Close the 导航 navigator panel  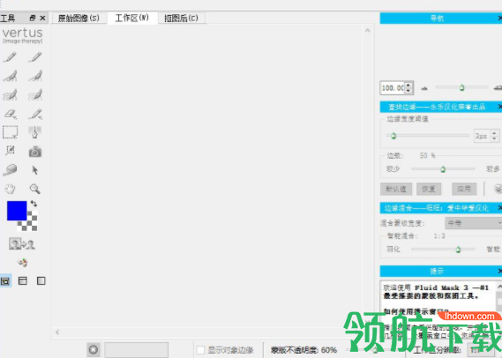[x=499, y=19]
